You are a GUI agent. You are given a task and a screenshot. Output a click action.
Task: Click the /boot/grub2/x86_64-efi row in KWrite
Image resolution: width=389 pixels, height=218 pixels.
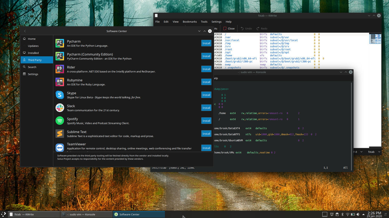coord(269,58)
